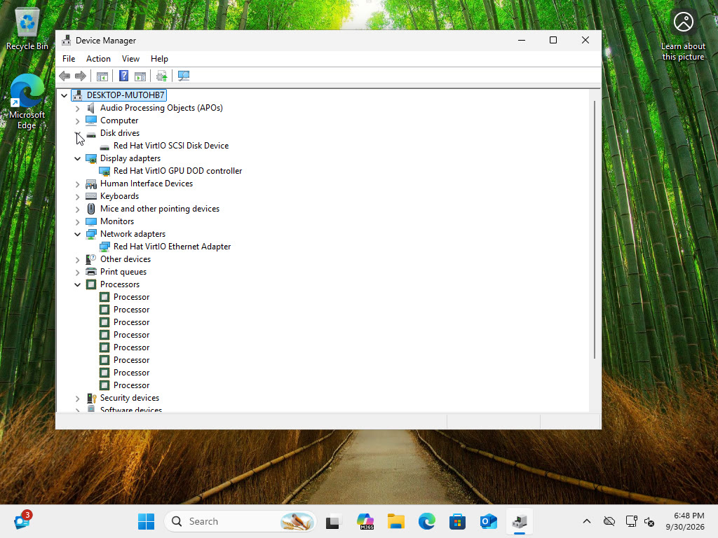Click the Scan for hardware changes icon
718x538 pixels.
point(184,76)
